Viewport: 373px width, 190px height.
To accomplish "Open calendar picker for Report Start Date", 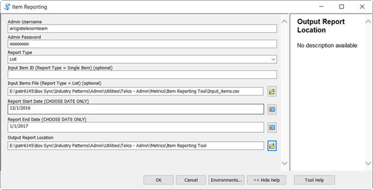I will point(272,109).
